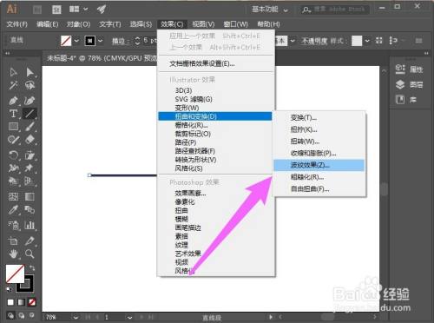Swap fill and stroke colors
Viewport: 434px width, 323px height.
(32, 267)
